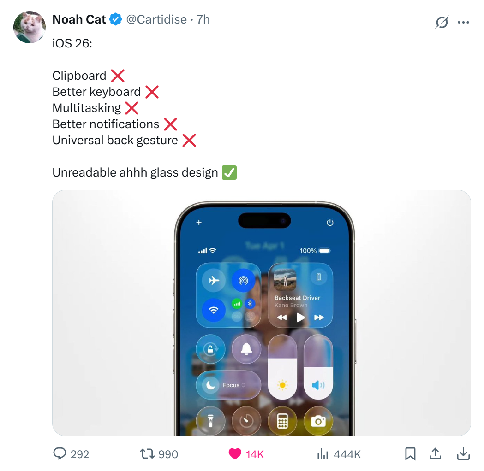
Task: Open Noah Cat's profile avatar
Action: coord(30,27)
